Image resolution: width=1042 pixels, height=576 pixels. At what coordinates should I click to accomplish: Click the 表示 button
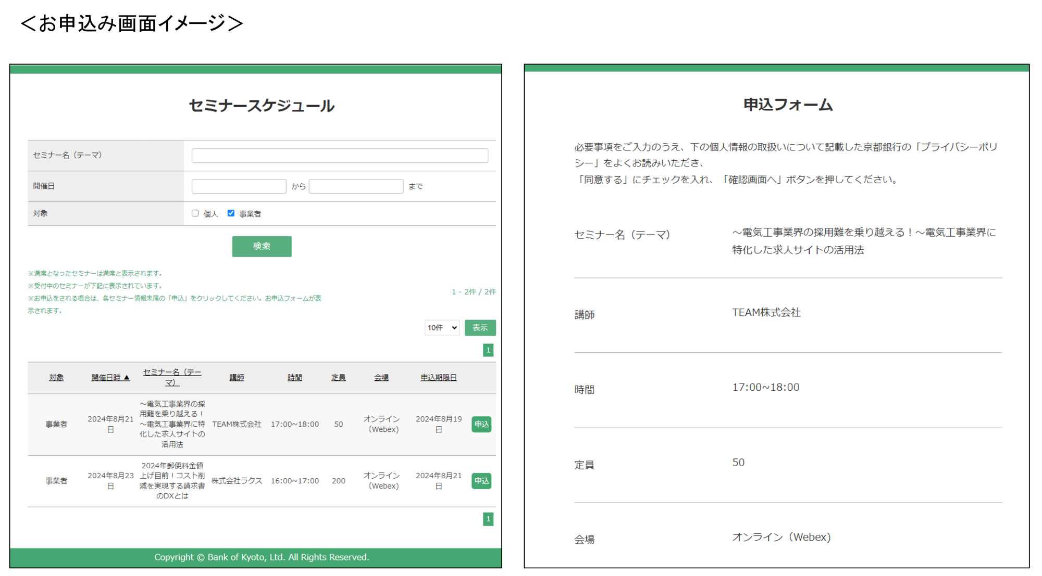[x=480, y=328]
